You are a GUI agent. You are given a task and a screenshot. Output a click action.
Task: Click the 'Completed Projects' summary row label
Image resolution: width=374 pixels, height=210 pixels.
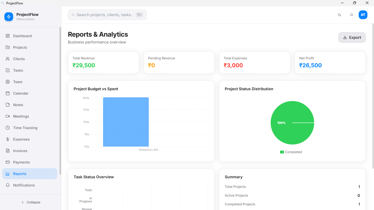240,204
